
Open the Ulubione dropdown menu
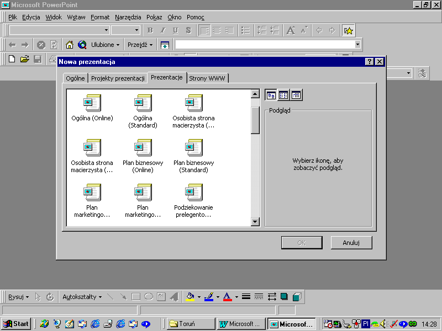coord(106,45)
